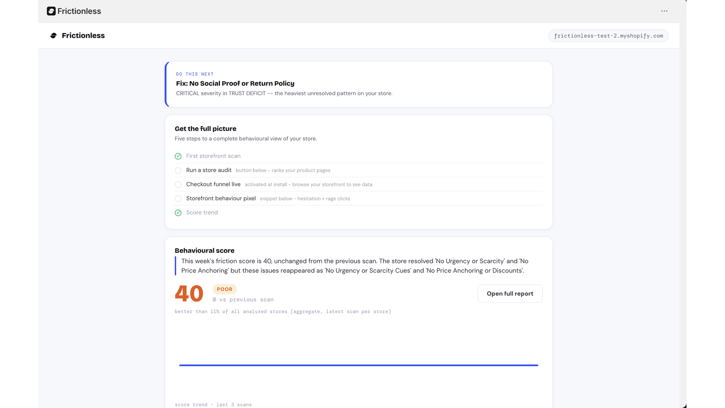Open the Fix: No Social Proof heading
This screenshot has height=408, width=725.
[x=235, y=83]
